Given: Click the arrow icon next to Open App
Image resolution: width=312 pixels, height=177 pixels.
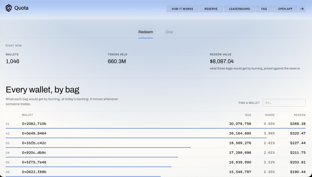Looking at the screenshot, I should [x=302, y=9].
